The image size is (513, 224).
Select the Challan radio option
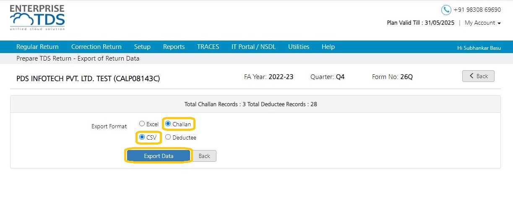(x=168, y=124)
